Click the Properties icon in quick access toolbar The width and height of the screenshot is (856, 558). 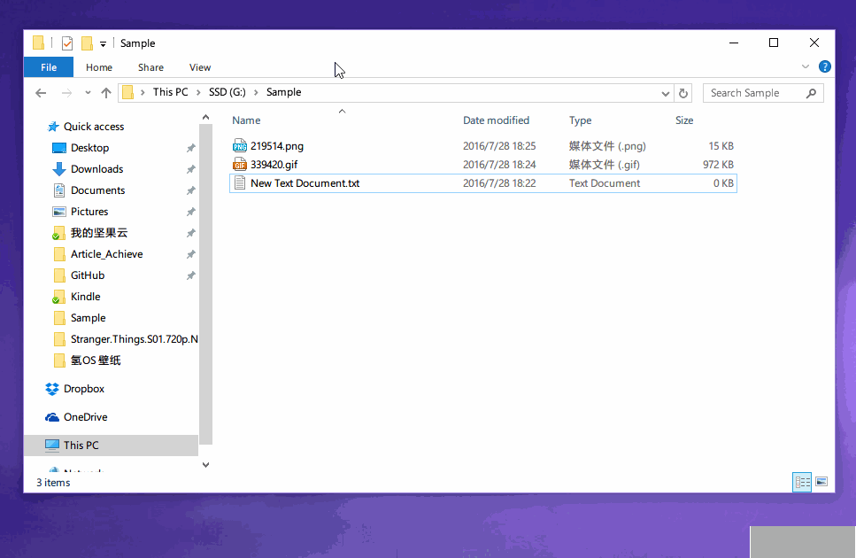pyautogui.click(x=67, y=43)
